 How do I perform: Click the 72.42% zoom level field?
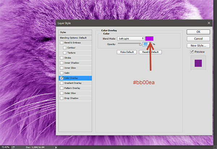tap(5, 147)
